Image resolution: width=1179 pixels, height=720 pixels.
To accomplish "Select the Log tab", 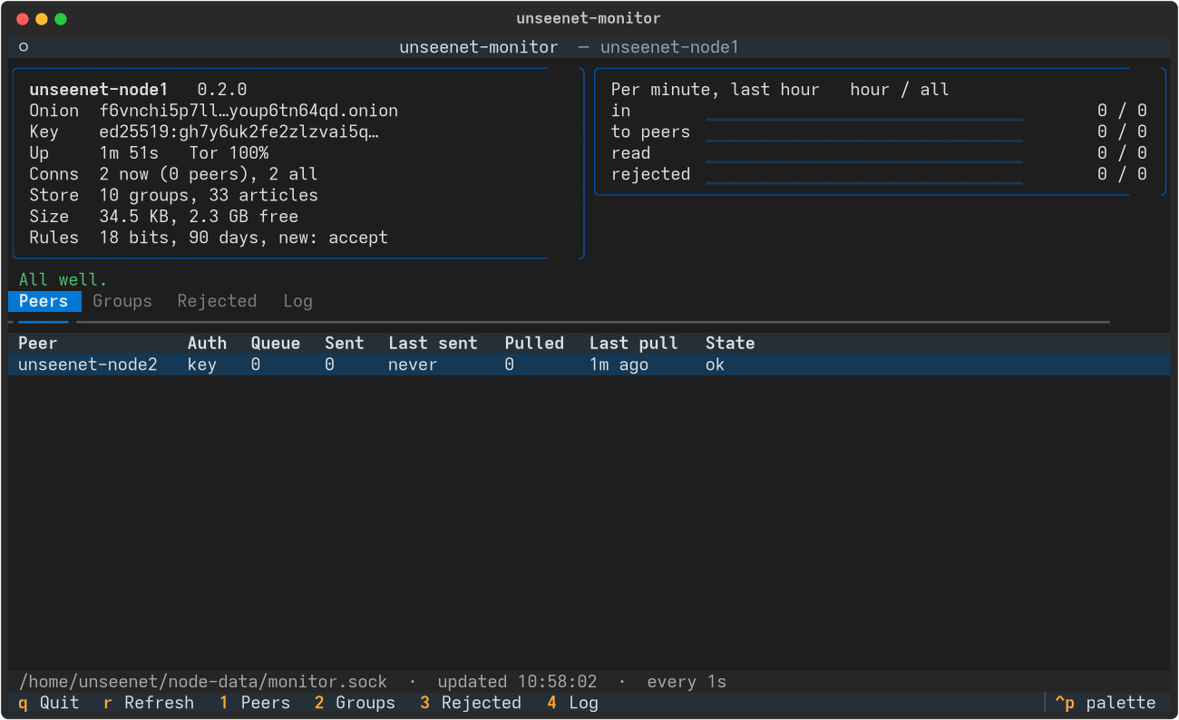I will [x=297, y=301].
